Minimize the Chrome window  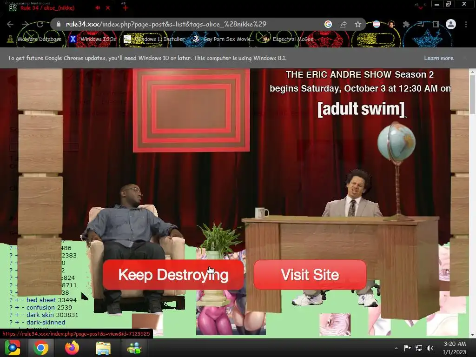[x=437, y=4]
